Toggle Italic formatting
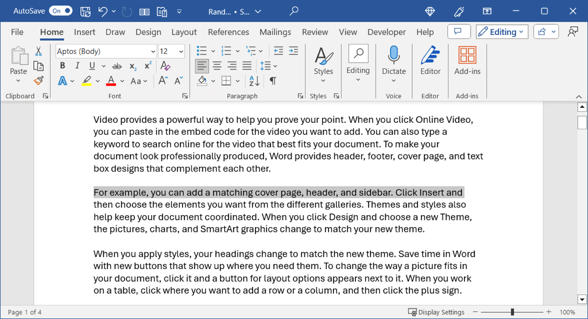This screenshot has height=319, width=588. pyautogui.click(x=77, y=66)
